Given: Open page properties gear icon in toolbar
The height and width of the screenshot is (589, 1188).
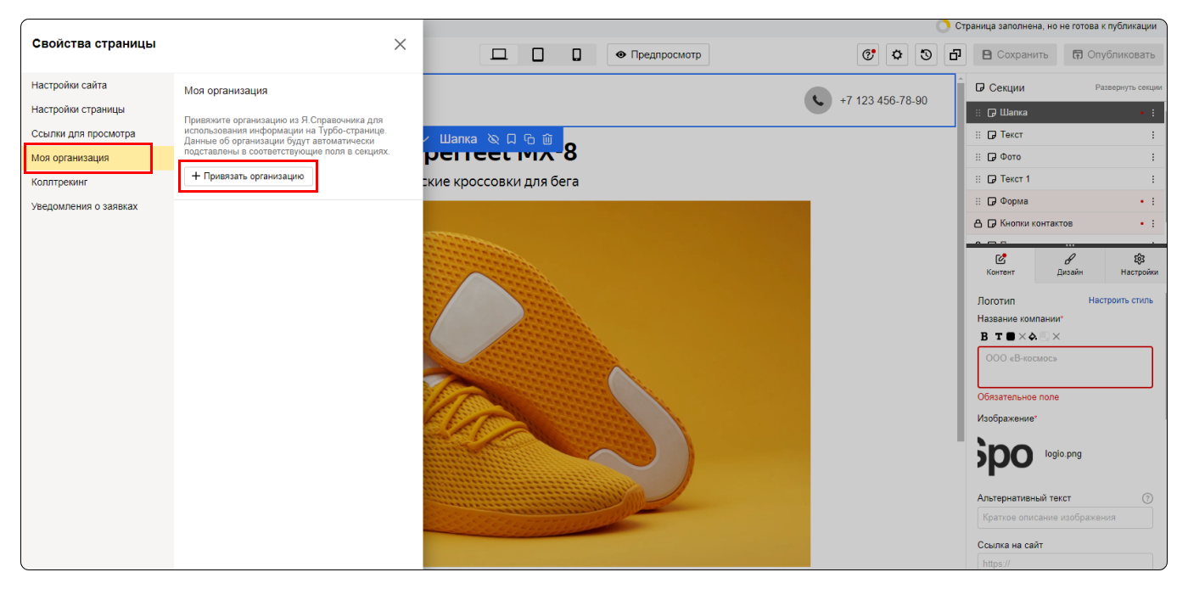Looking at the screenshot, I should pos(897,54).
